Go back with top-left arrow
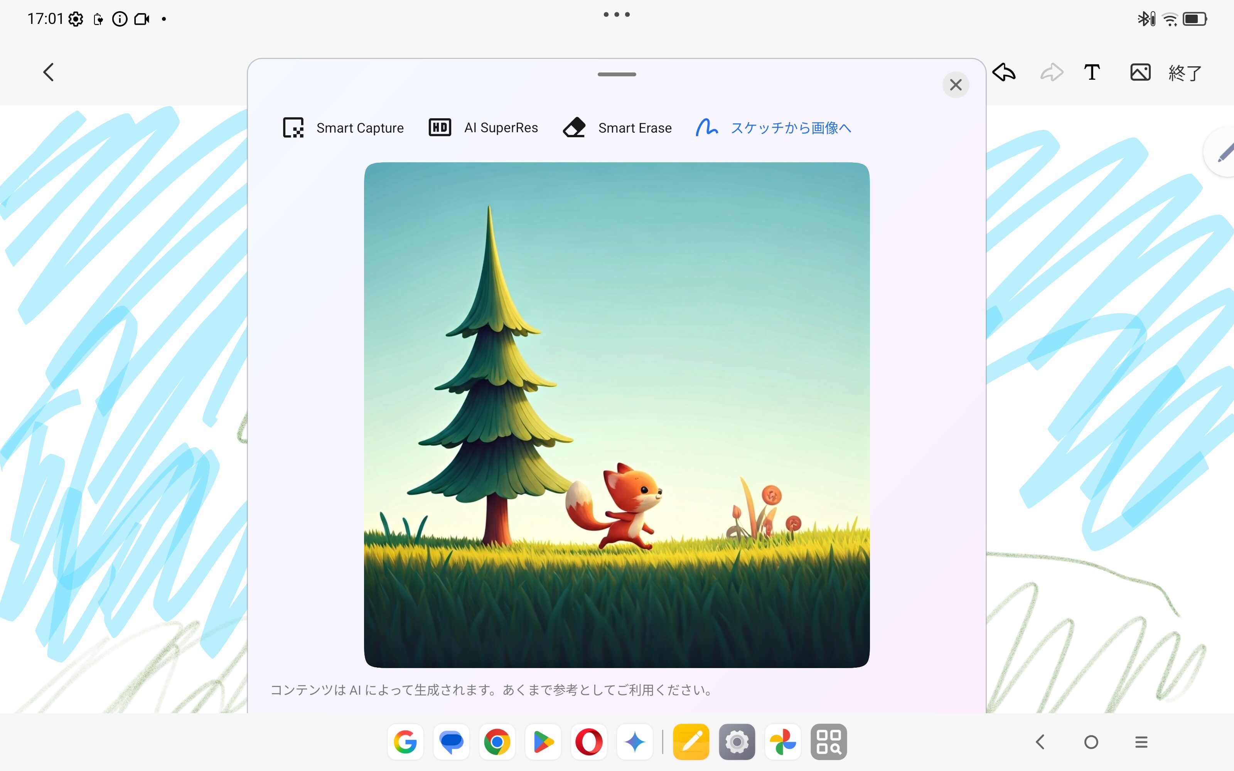The width and height of the screenshot is (1234, 771). click(x=49, y=72)
